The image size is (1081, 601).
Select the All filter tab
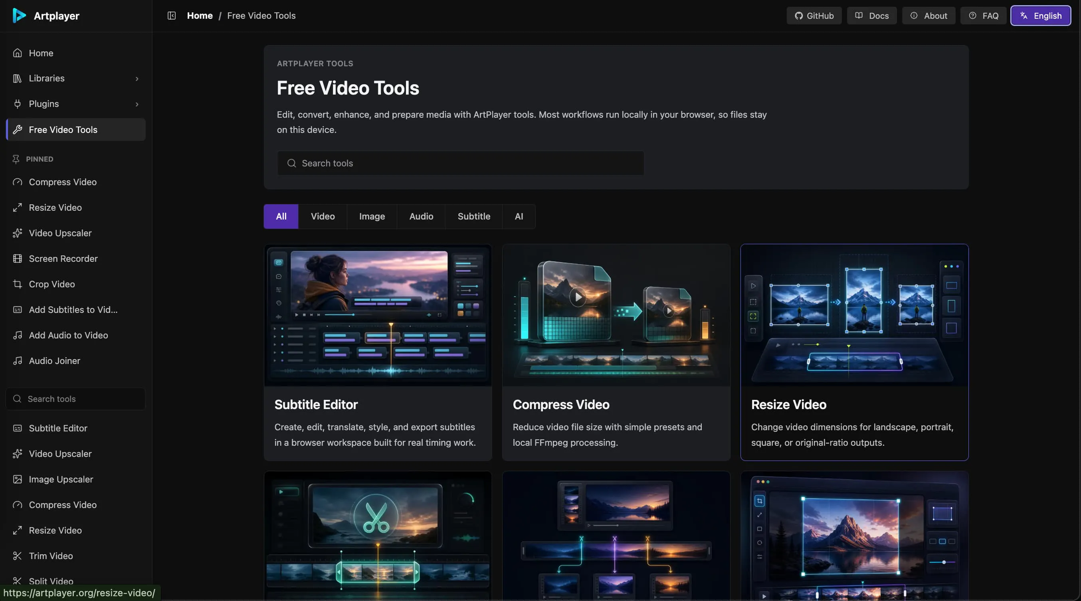(281, 216)
